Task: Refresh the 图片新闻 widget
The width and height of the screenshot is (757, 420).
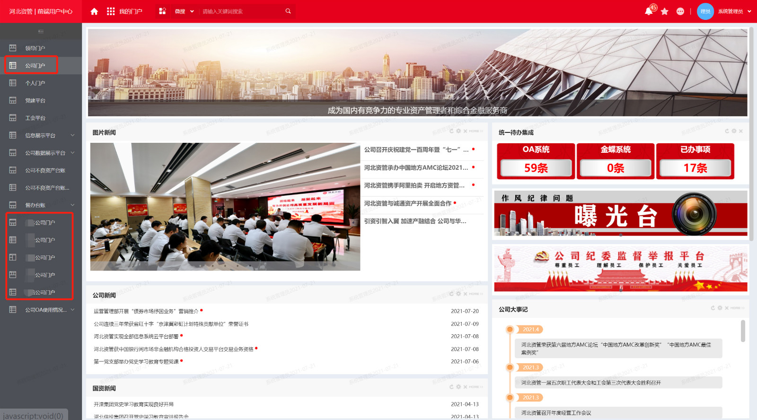Action: (451, 131)
